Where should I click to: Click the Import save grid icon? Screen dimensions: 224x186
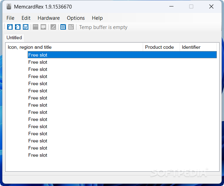pyautogui.click(x=63, y=27)
